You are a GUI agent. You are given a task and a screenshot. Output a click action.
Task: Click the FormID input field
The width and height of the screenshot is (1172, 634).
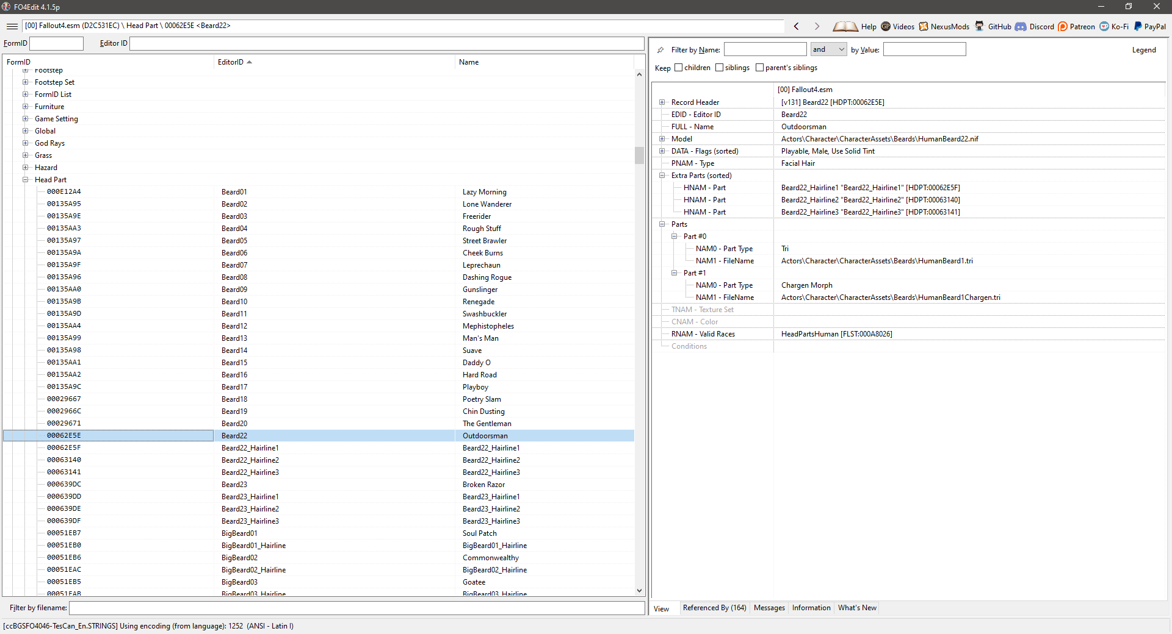pyautogui.click(x=56, y=43)
